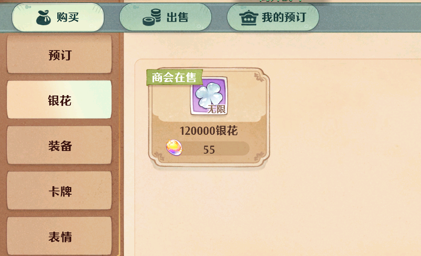Click the price 55 purchase bar

[208, 149]
